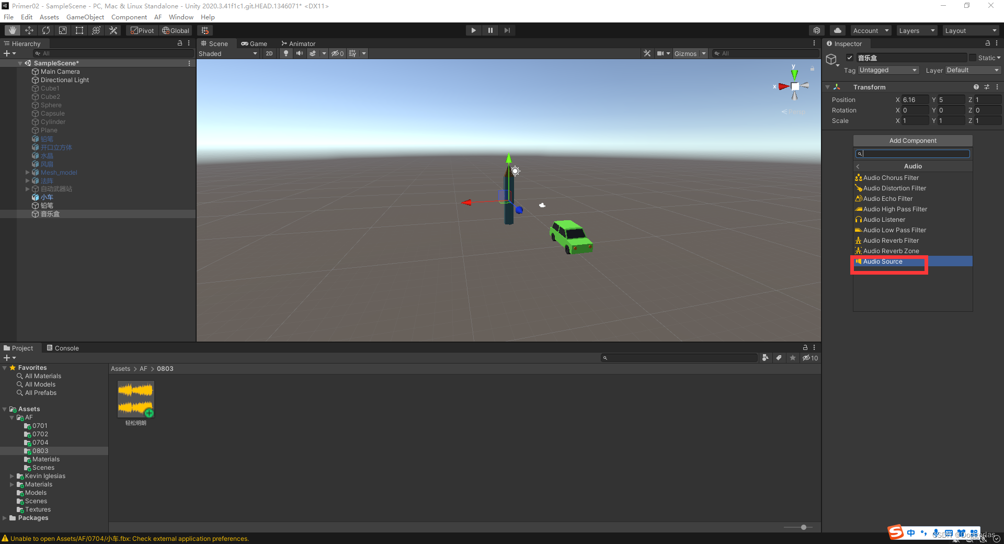The image size is (1004, 544).
Task: Expand the Packages folder
Action: [5, 518]
